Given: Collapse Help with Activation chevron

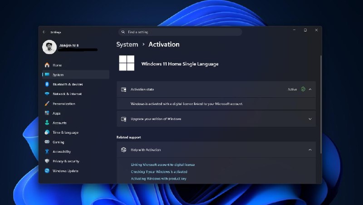Looking at the screenshot, I should (x=310, y=150).
